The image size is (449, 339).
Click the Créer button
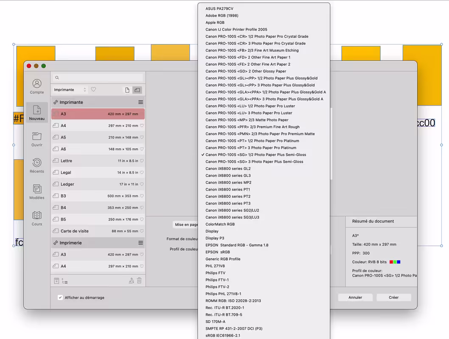coord(394,297)
